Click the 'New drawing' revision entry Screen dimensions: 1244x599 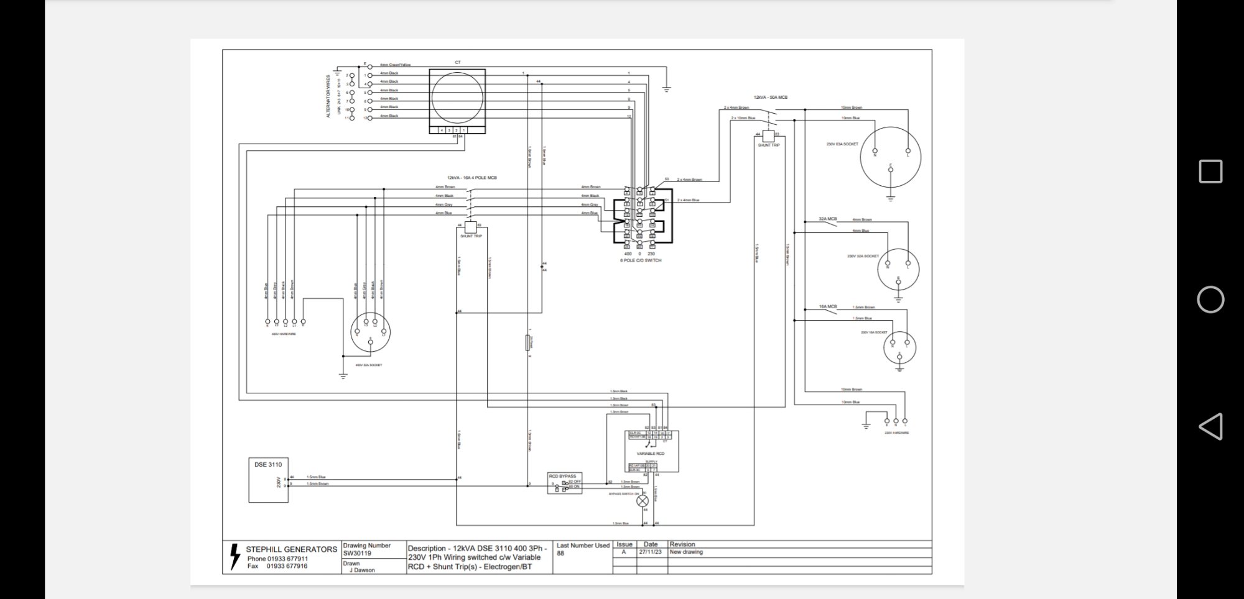(x=686, y=552)
